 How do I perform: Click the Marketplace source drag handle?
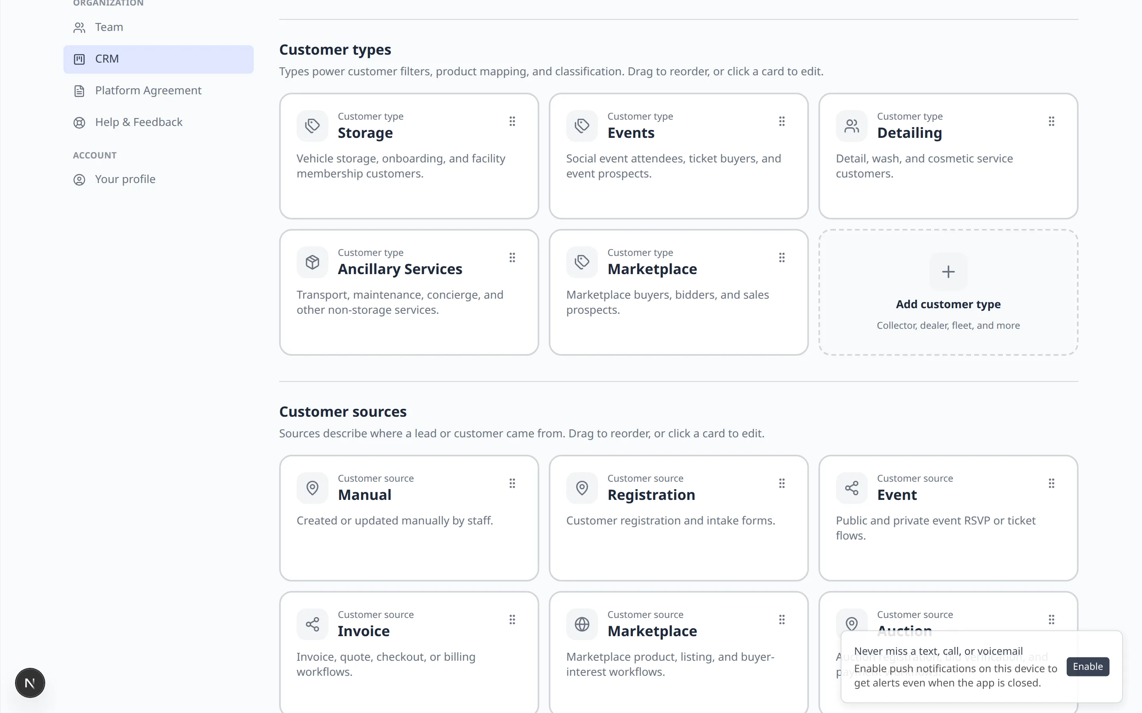pos(782,620)
